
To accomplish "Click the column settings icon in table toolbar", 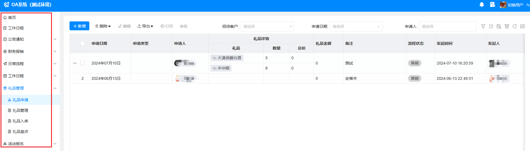I will coord(499,26).
